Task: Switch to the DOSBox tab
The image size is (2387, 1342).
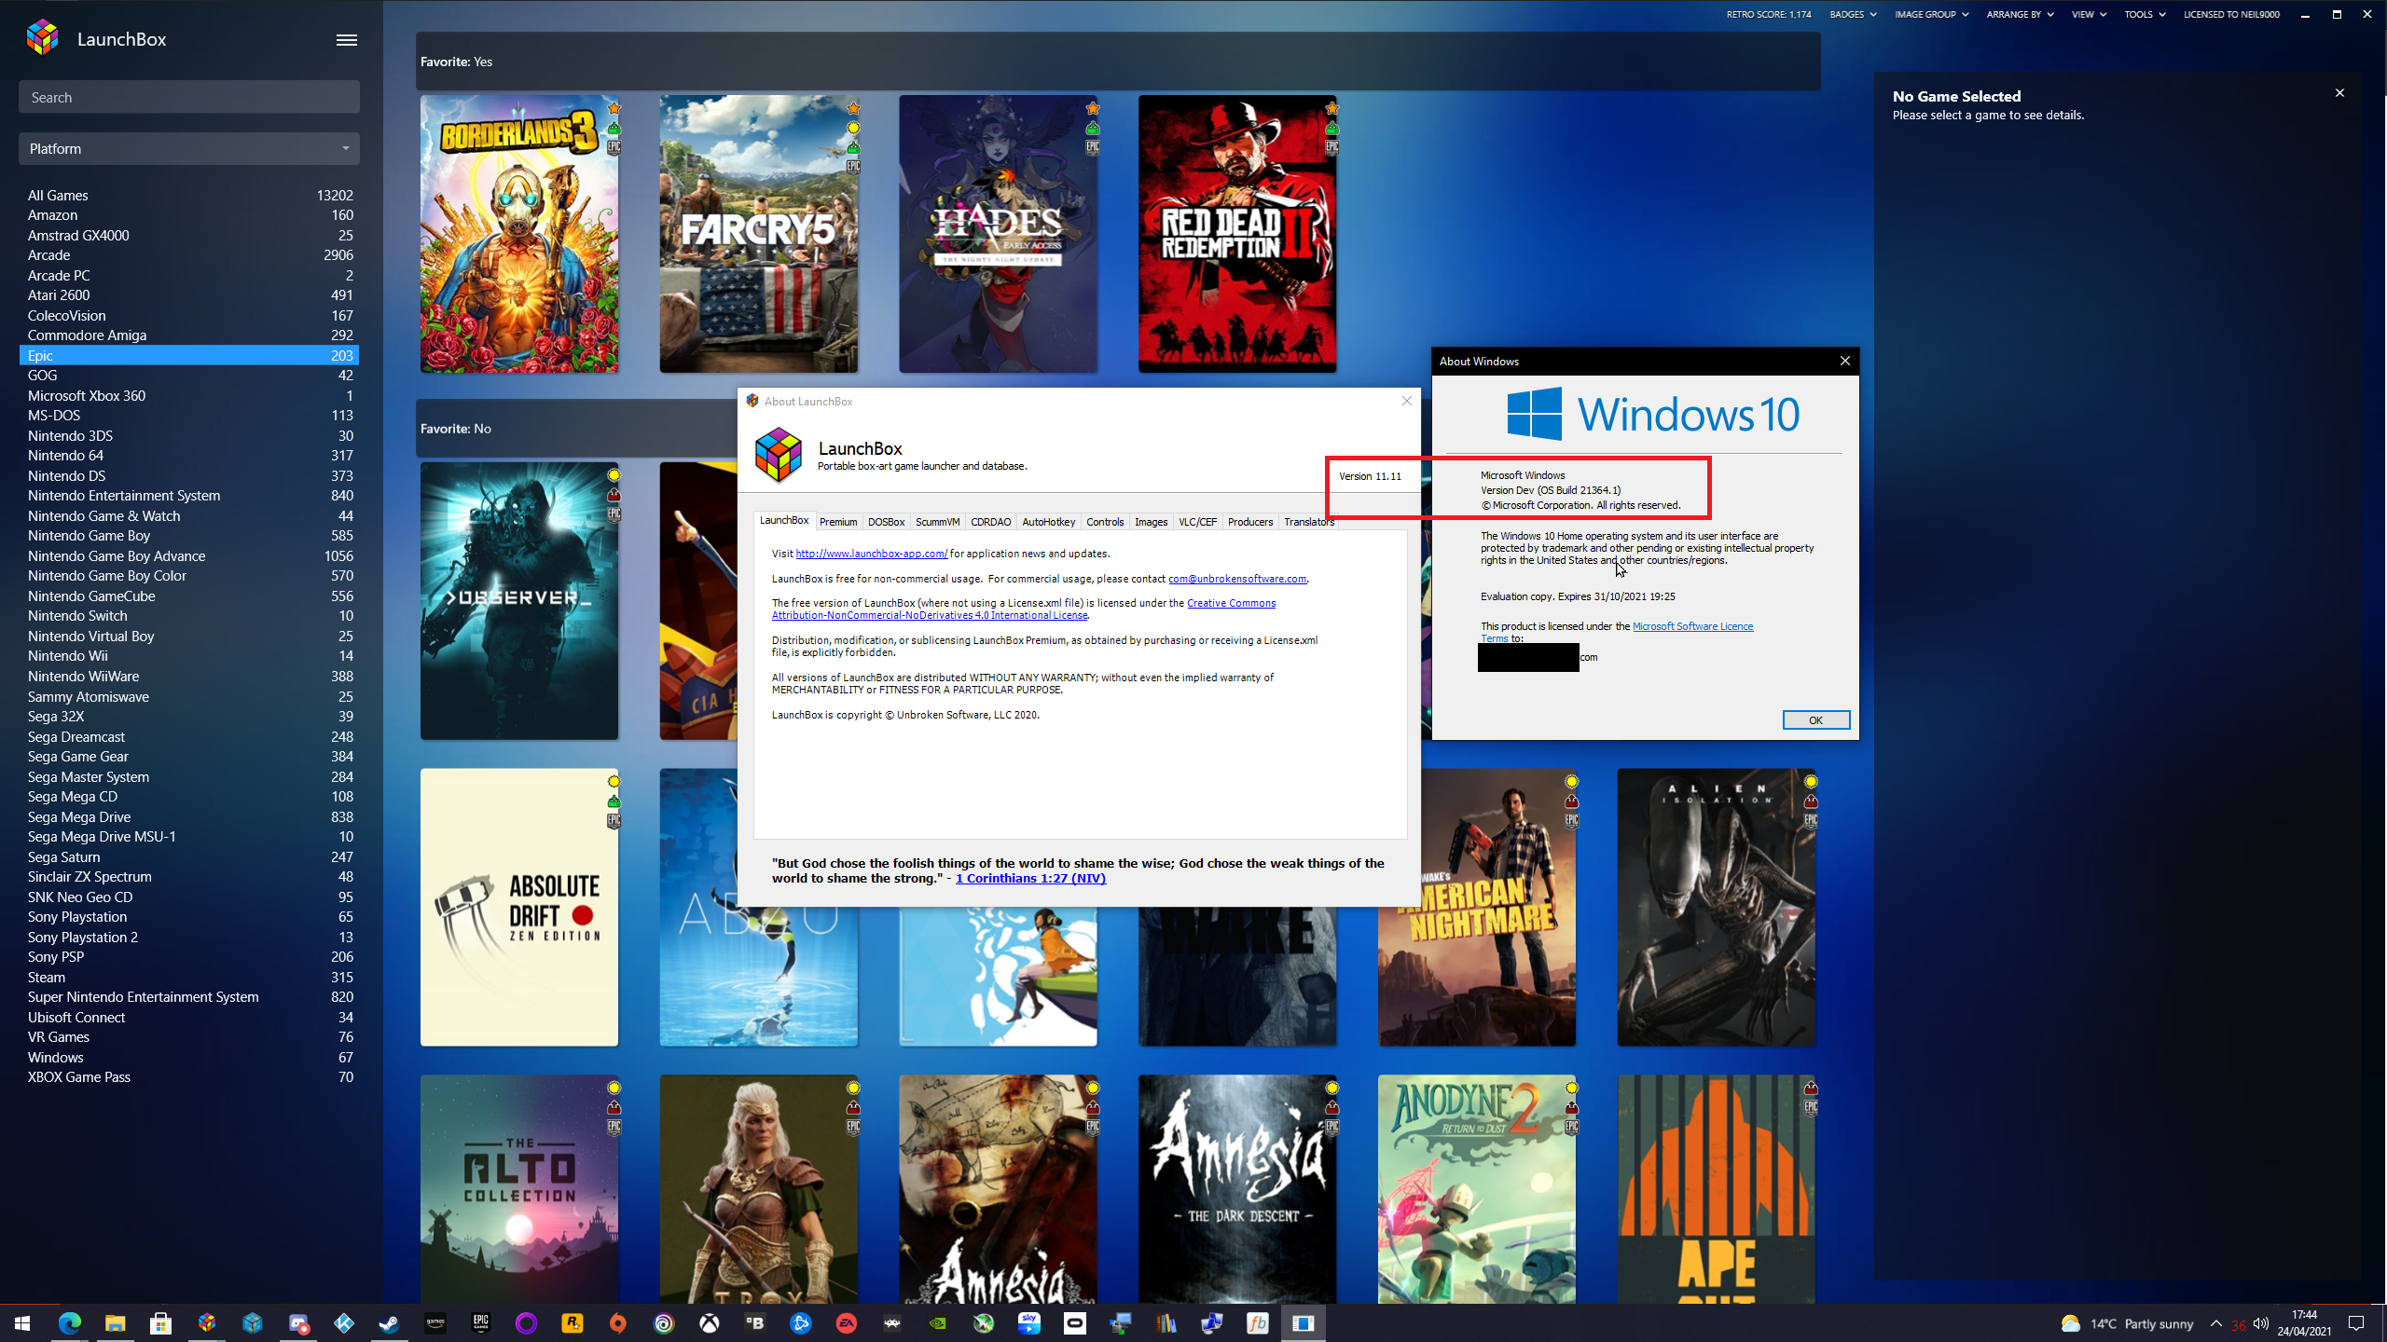Action: click(886, 522)
